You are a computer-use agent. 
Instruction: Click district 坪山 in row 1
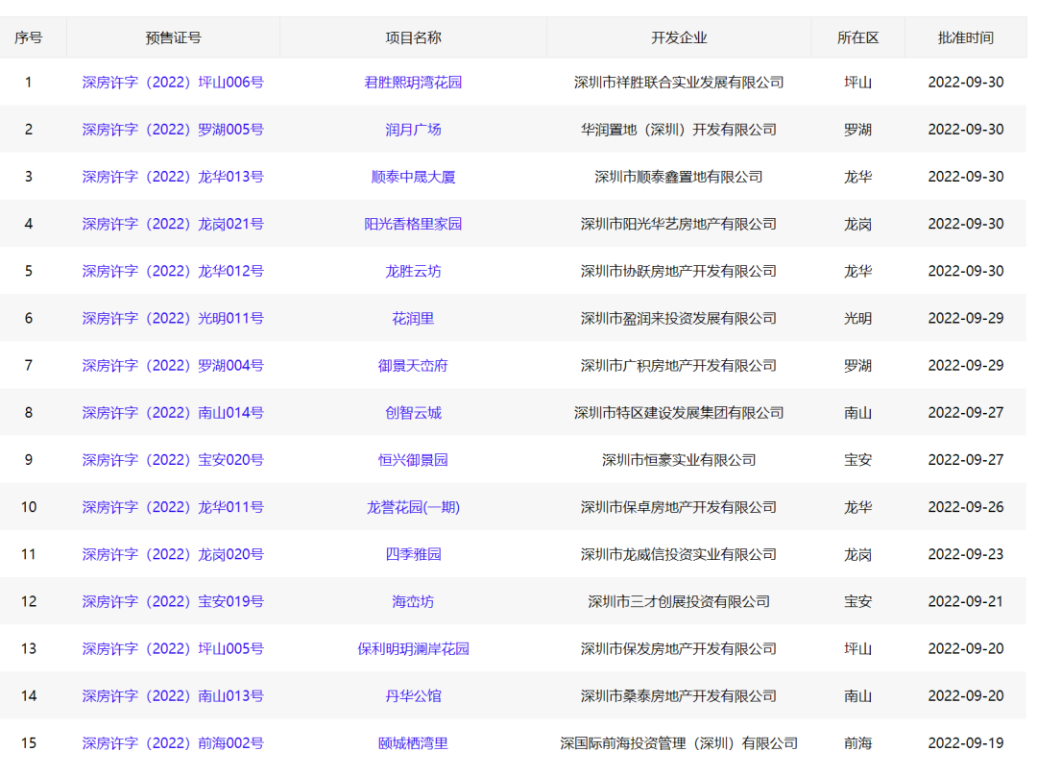pos(857,82)
